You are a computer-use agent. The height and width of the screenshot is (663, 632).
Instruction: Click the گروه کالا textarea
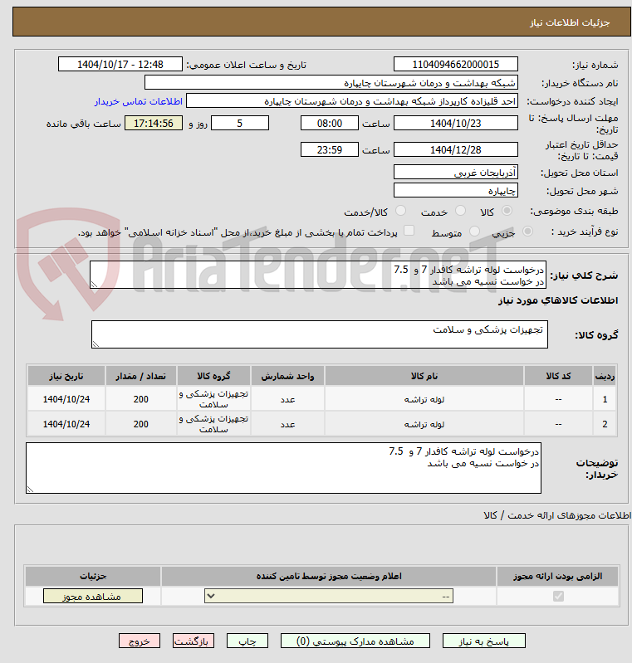tap(320, 334)
